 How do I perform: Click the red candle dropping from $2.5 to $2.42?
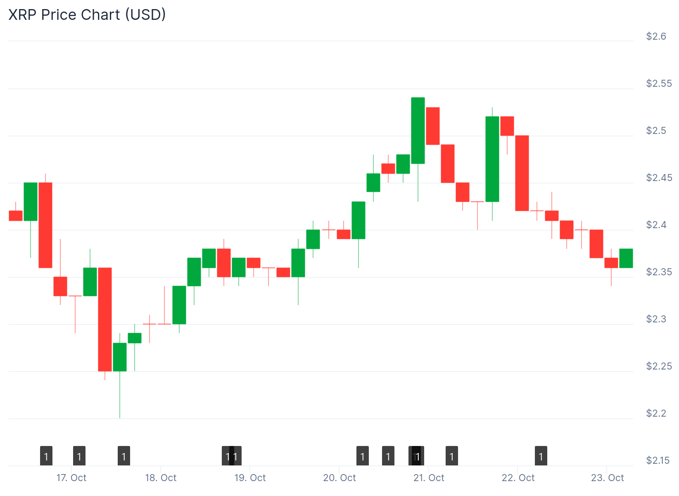522,173
